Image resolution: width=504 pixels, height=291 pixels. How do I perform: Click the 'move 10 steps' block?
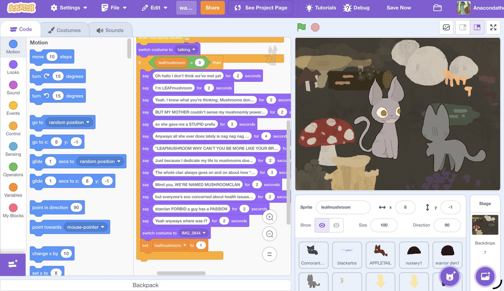tap(52, 57)
